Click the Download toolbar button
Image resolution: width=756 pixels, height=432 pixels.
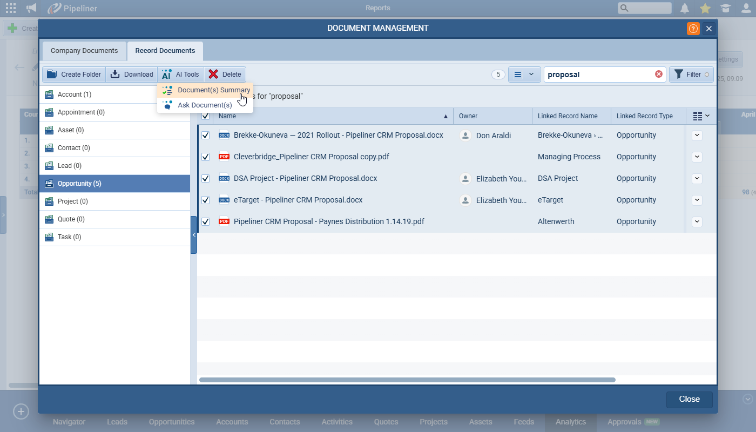click(x=132, y=75)
